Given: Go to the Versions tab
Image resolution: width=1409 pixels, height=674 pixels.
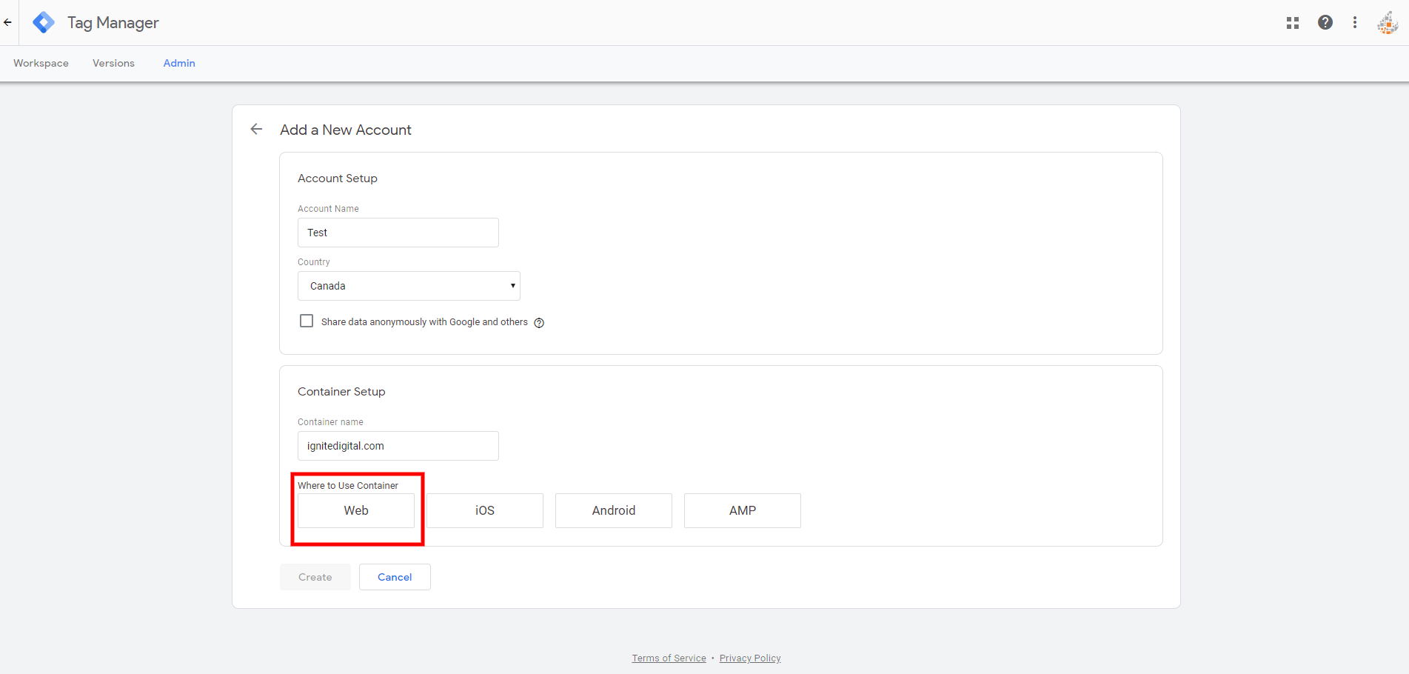Looking at the screenshot, I should pos(113,64).
